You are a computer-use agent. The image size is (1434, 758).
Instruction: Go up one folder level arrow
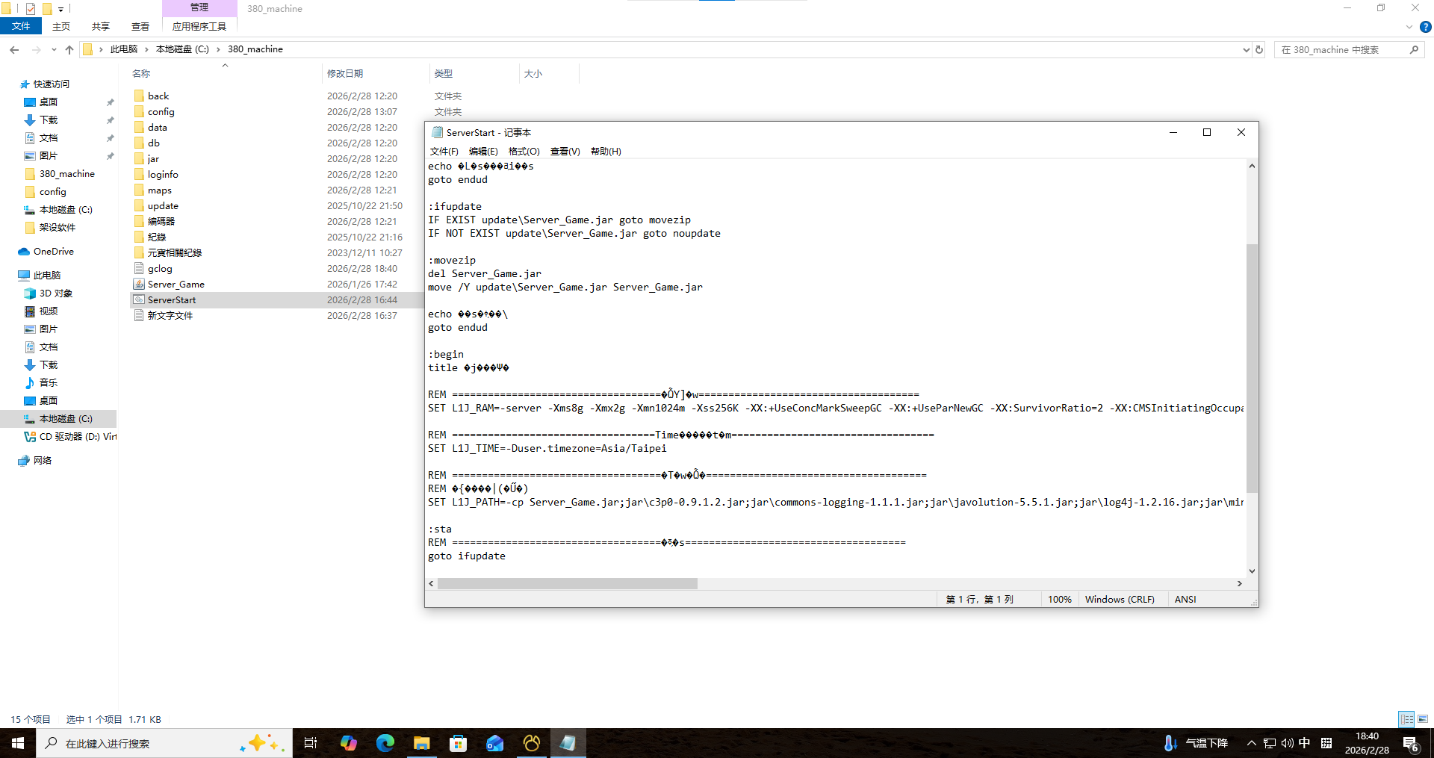(x=69, y=49)
